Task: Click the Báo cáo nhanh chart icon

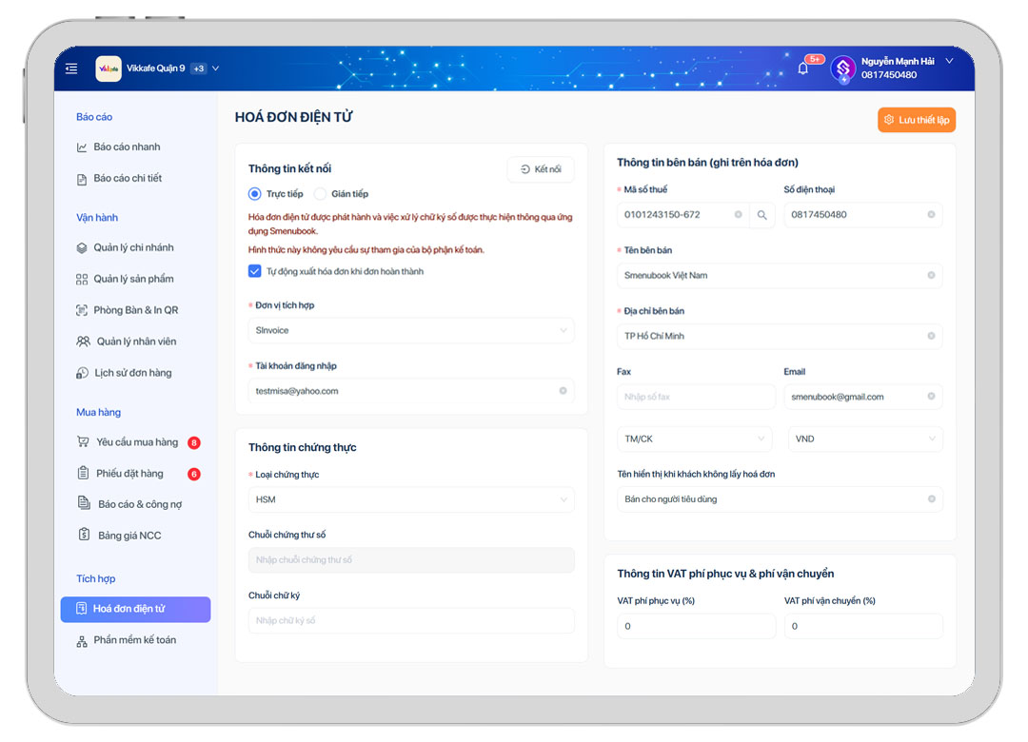Action: click(x=81, y=147)
